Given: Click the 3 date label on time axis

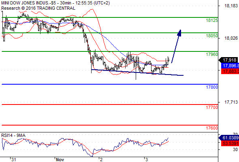Looking at the screenshot, I should (147, 160).
